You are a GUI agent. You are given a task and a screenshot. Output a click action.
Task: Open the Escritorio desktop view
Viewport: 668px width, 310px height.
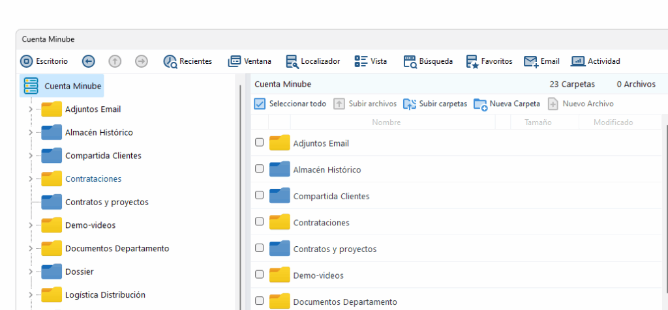pos(44,61)
